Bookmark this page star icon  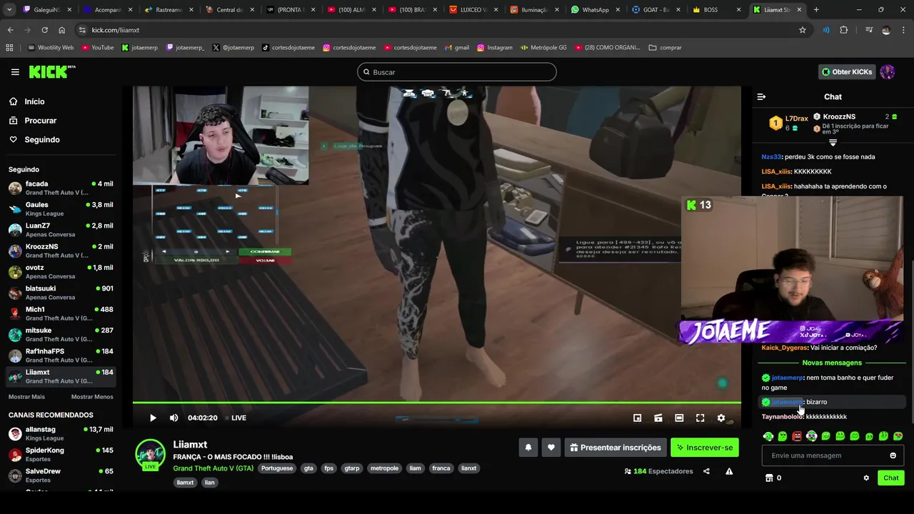point(803,30)
